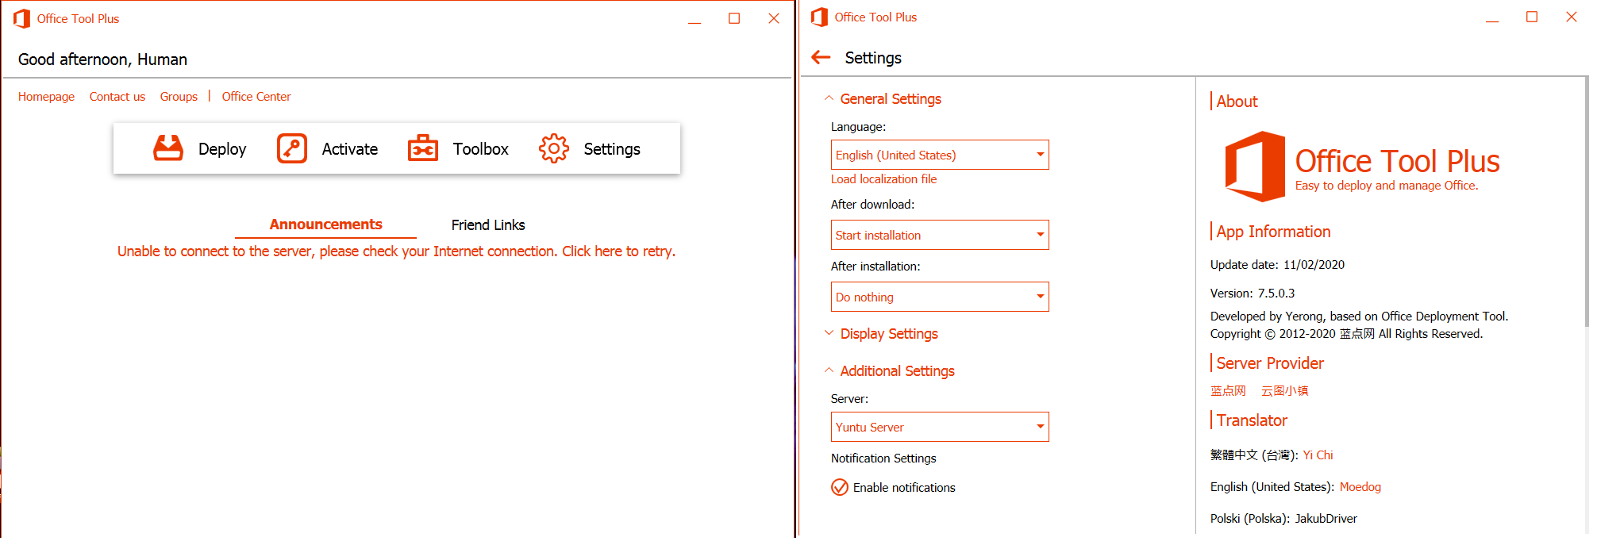The width and height of the screenshot is (1597, 541).
Task: Retry connection via the error message
Action: (x=397, y=251)
